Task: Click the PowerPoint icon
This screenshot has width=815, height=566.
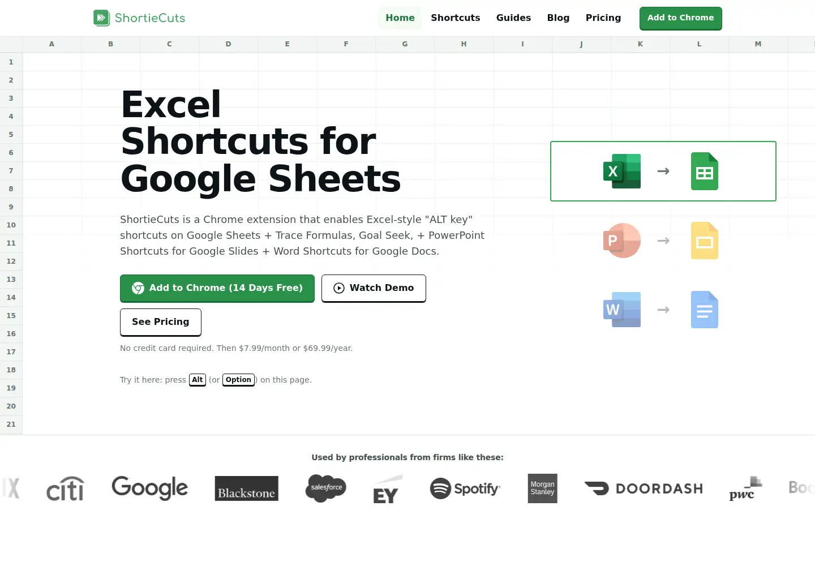Action: tap(622, 241)
